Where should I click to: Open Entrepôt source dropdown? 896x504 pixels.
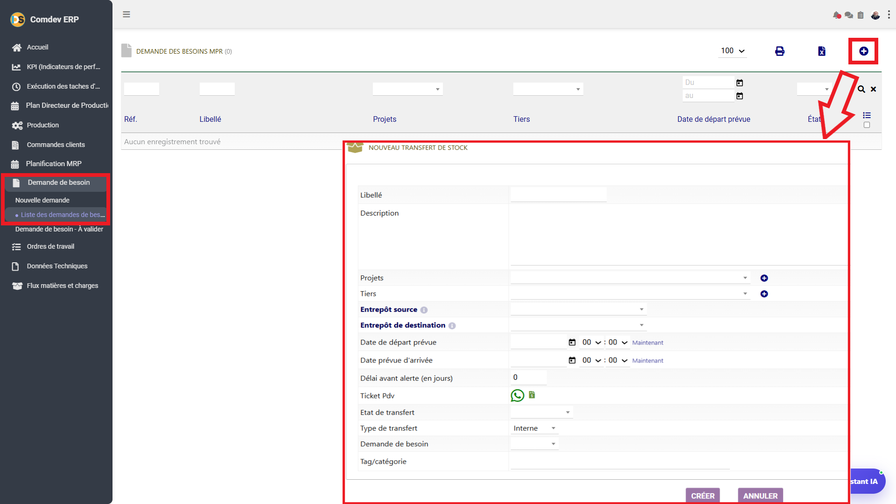coord(578,309)
